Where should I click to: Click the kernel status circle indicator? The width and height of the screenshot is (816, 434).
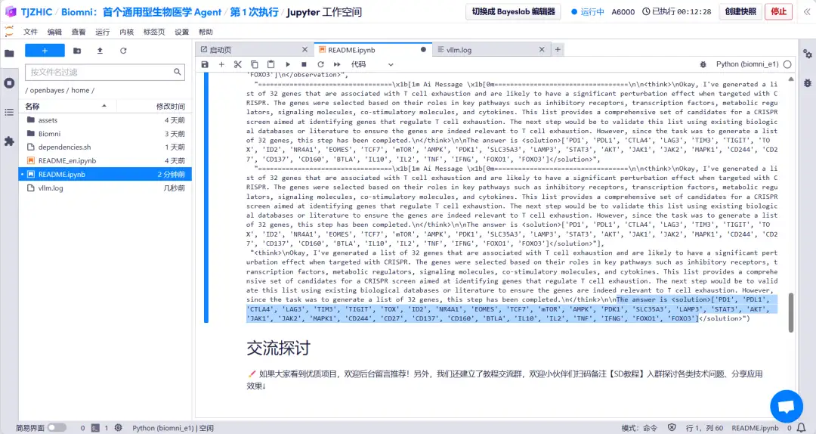tap(787, 64)
